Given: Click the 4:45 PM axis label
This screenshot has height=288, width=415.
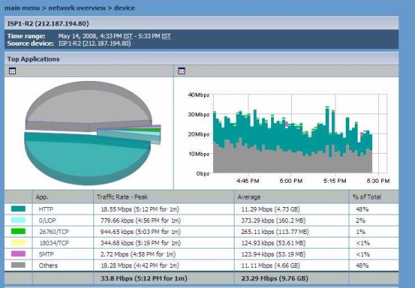Looking at the screenshot, I should click(248, 181).
